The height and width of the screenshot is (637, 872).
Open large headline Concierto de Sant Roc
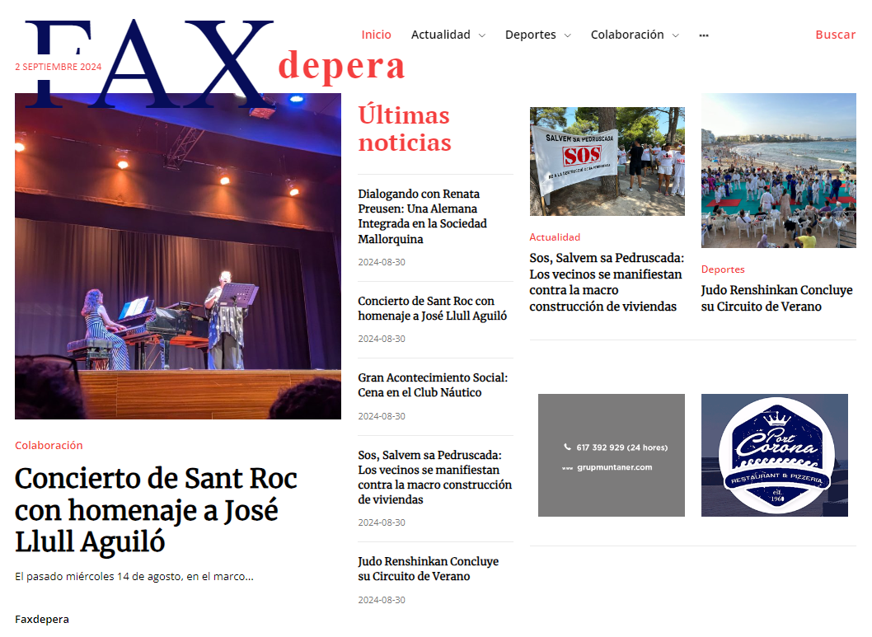point(156,510)
